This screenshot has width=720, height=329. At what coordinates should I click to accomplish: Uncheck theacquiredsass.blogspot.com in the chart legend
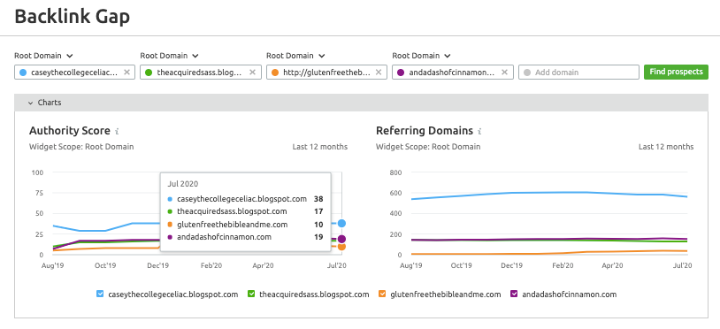click(x=251, y=295)
